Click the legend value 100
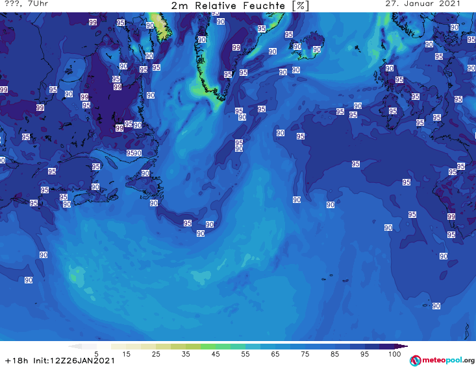476x367 pixels. coord(395,353)
